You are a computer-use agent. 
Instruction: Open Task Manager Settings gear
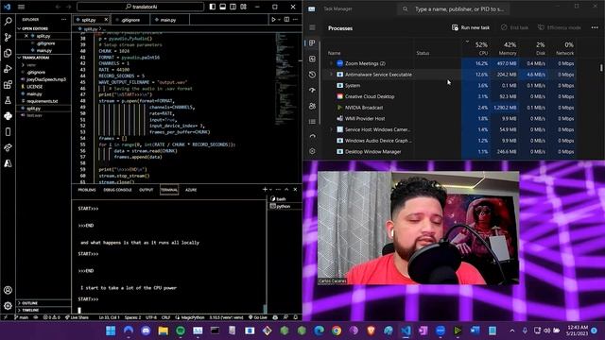pyautogui.click(x=312, y=151)
